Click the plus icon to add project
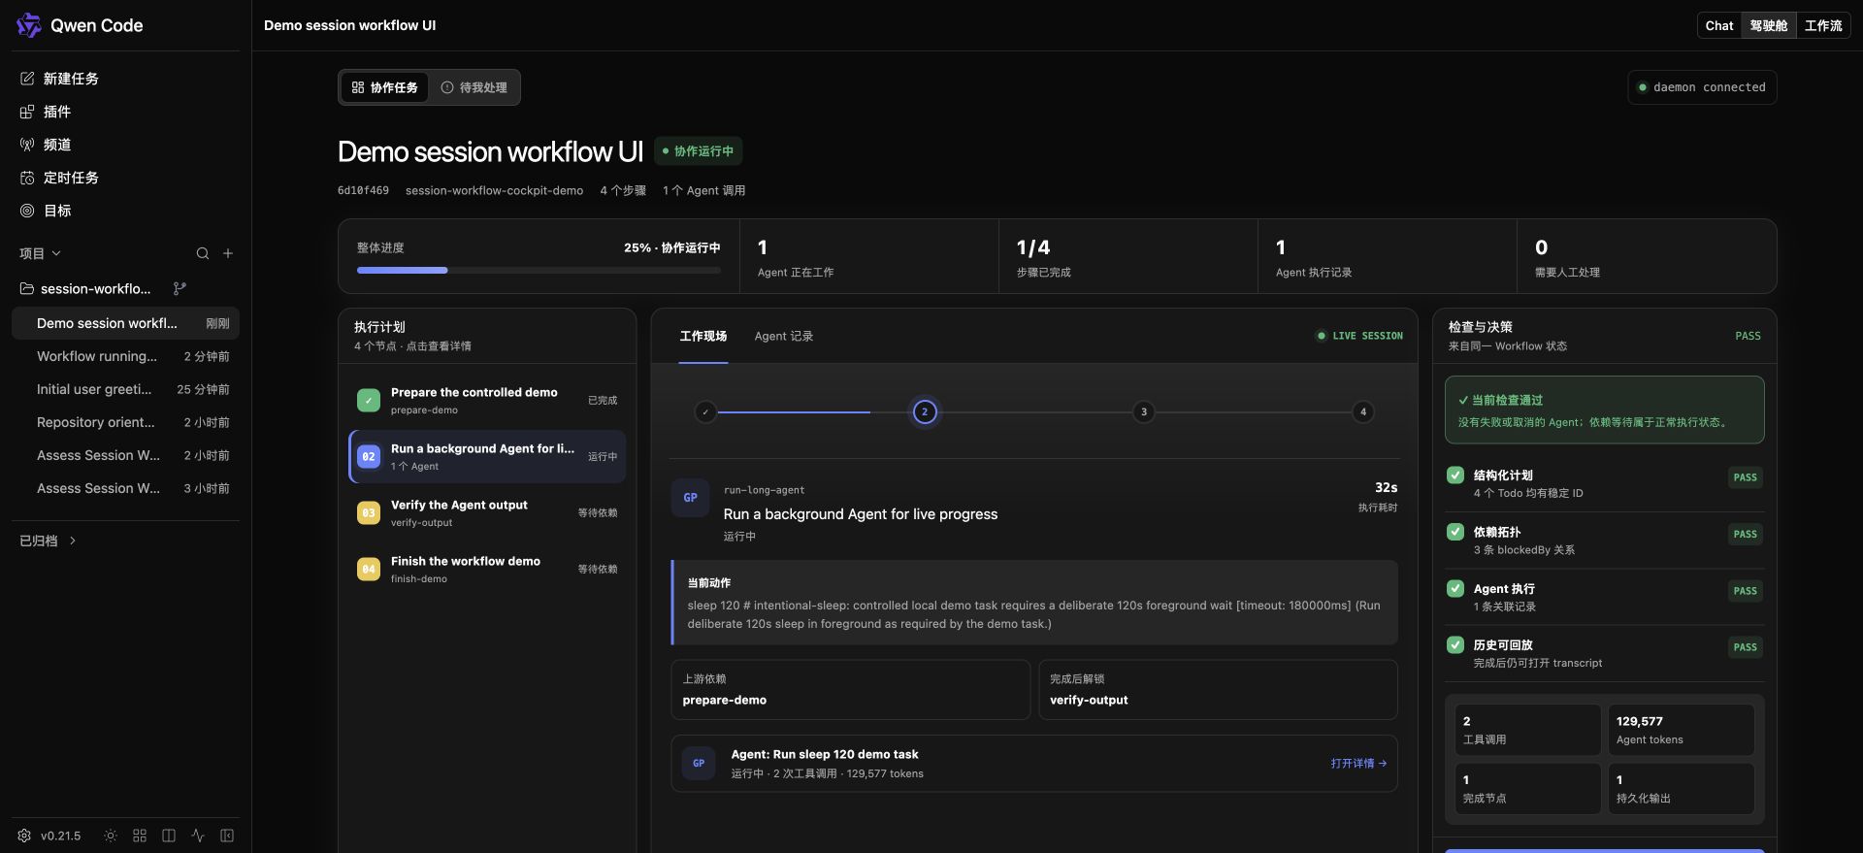 (x=228, y=253)
